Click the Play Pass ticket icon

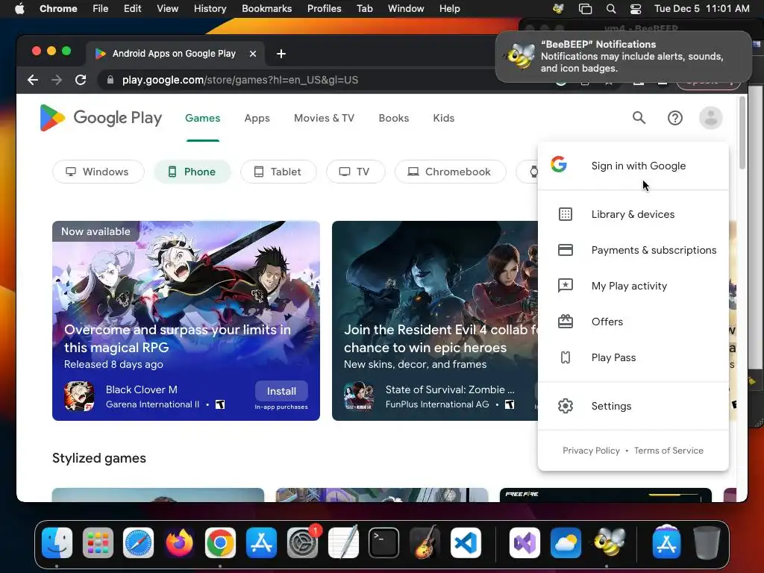(566, 357)
